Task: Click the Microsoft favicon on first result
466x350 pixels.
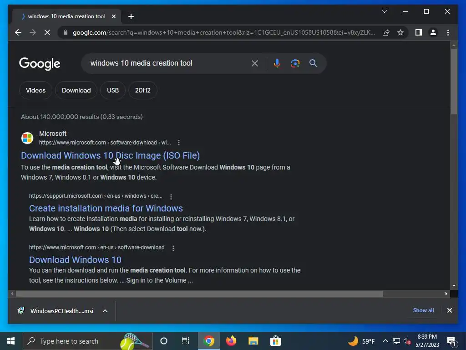Action: pyautogui.click(x=27, y=138)
